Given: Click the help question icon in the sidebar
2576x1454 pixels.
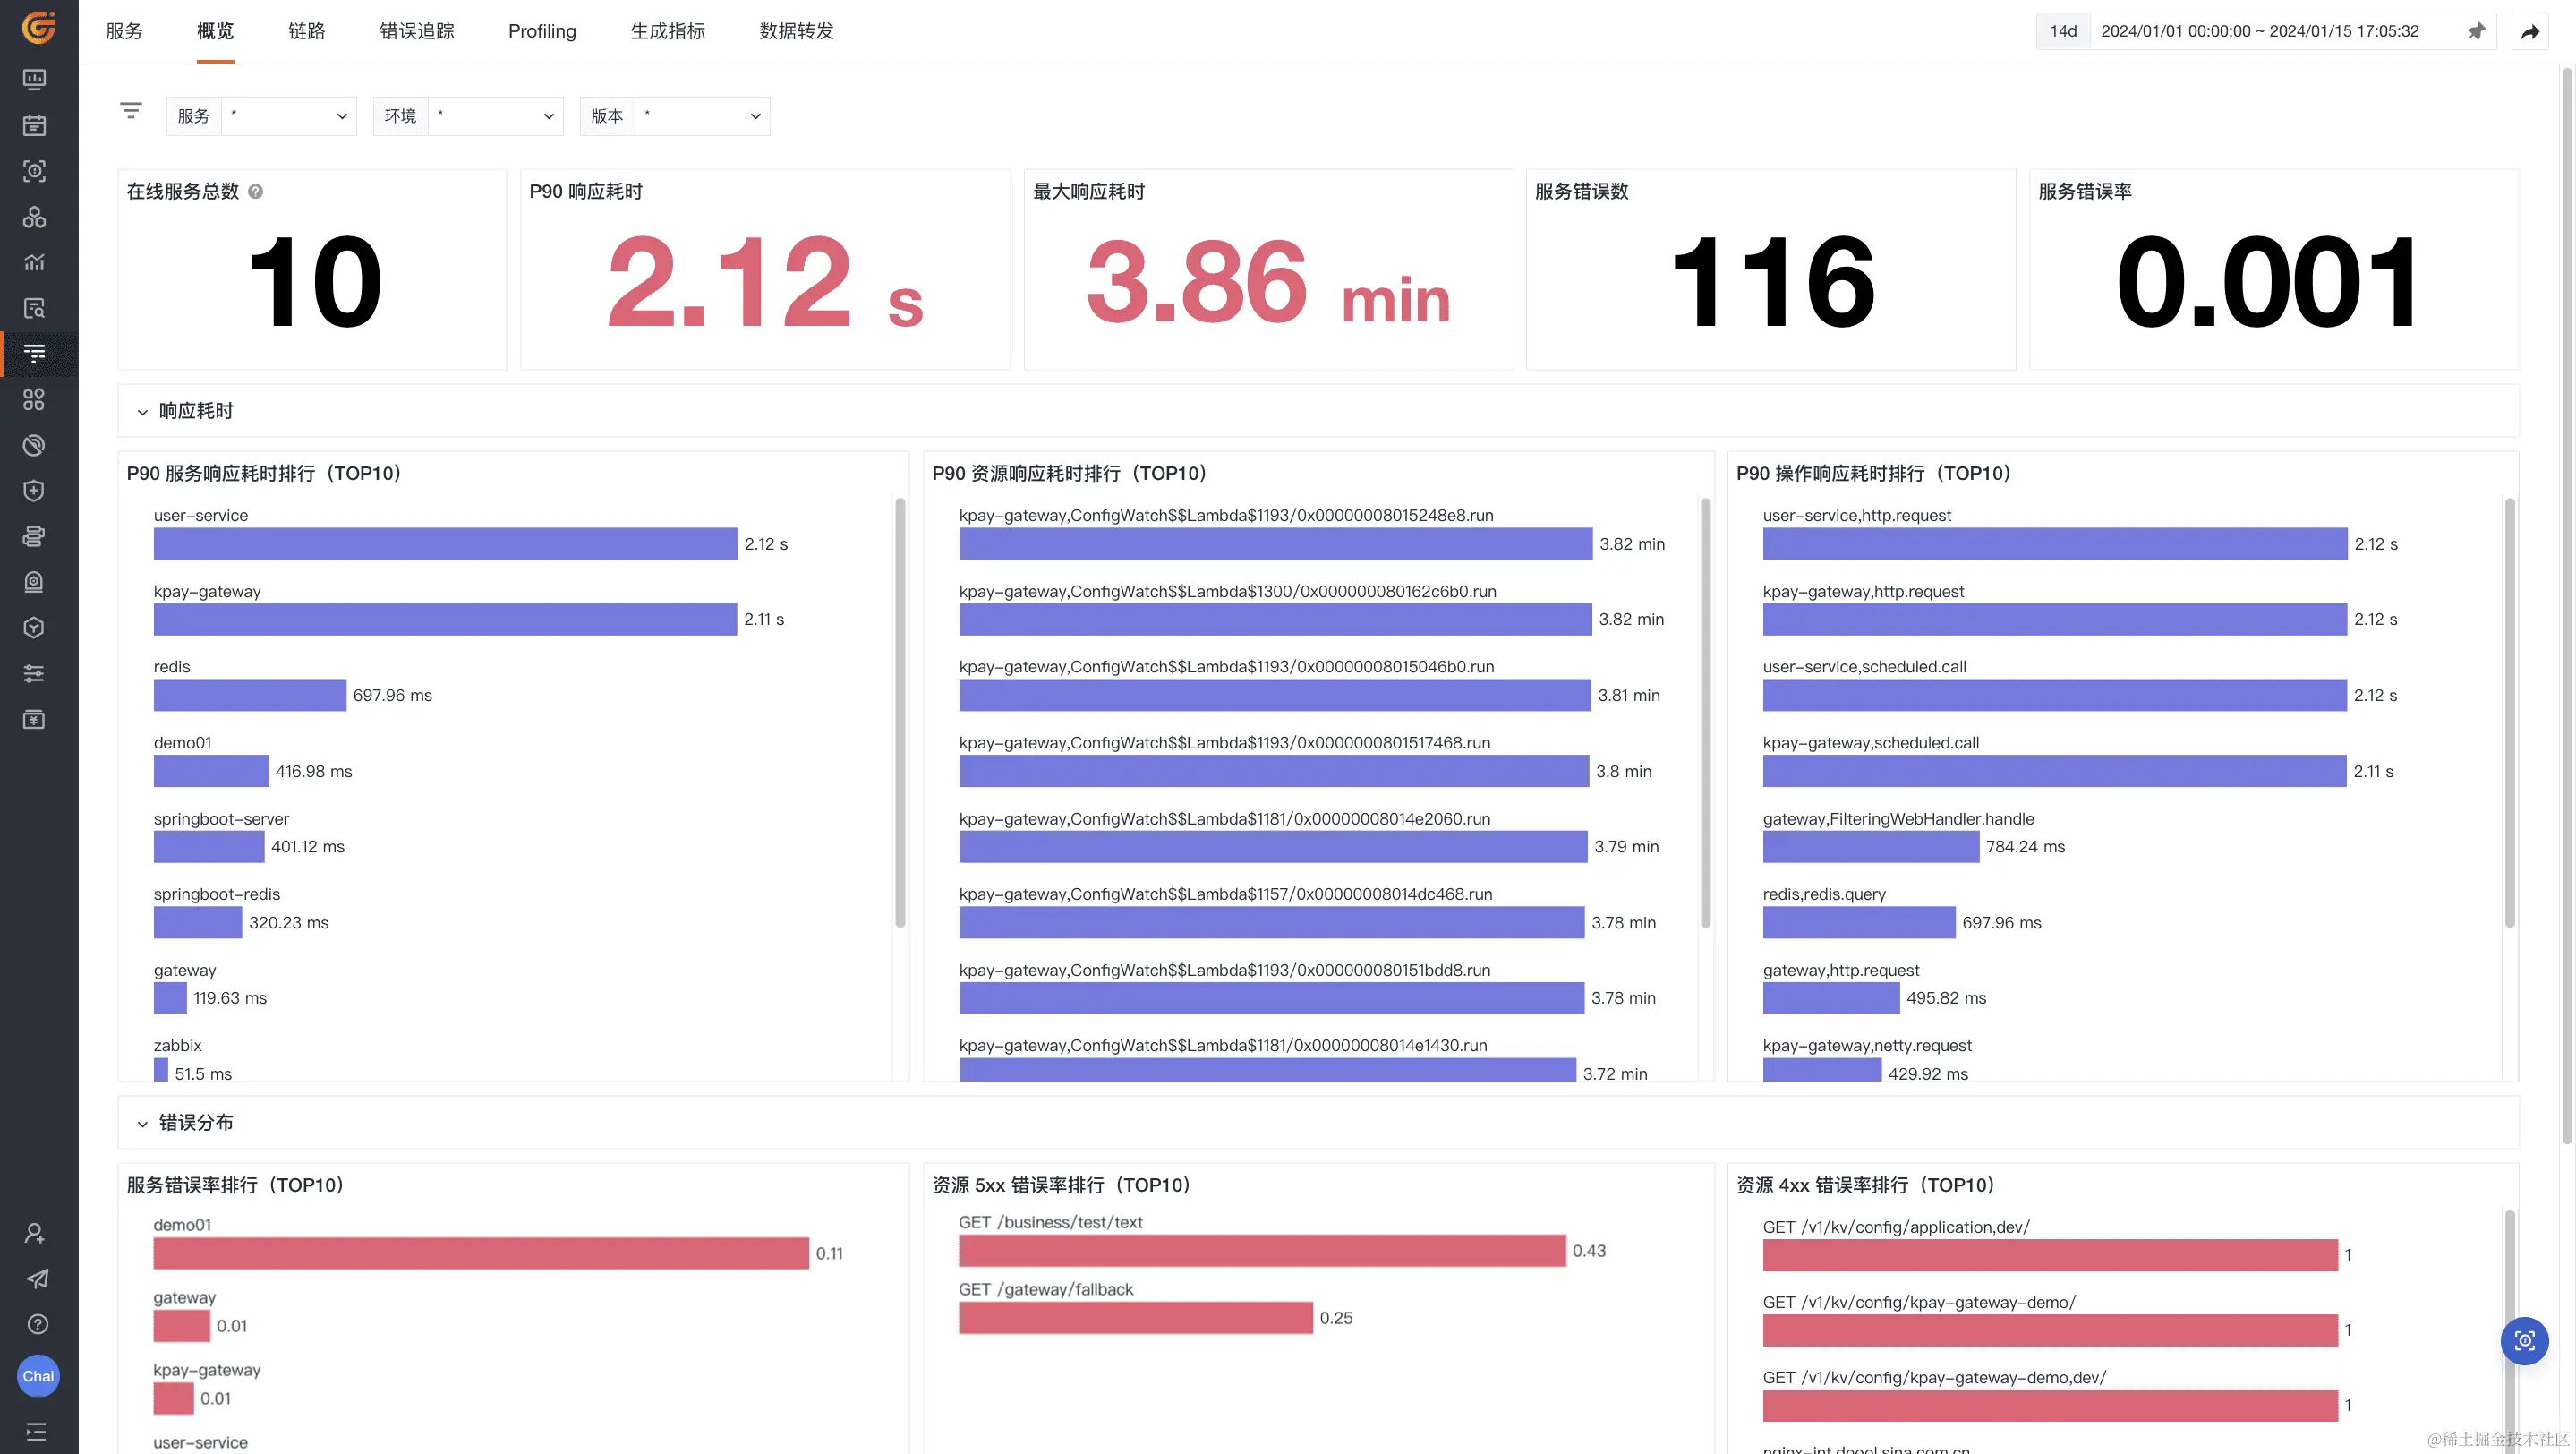Looking at the screenshot, I should (x=37, y=1324).
